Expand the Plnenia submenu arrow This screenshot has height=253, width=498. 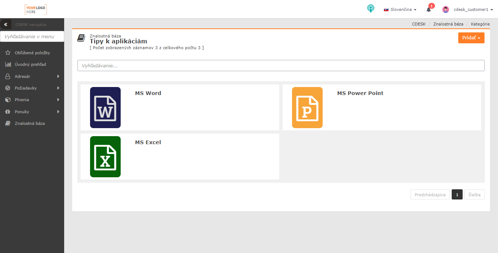(58, 100)
